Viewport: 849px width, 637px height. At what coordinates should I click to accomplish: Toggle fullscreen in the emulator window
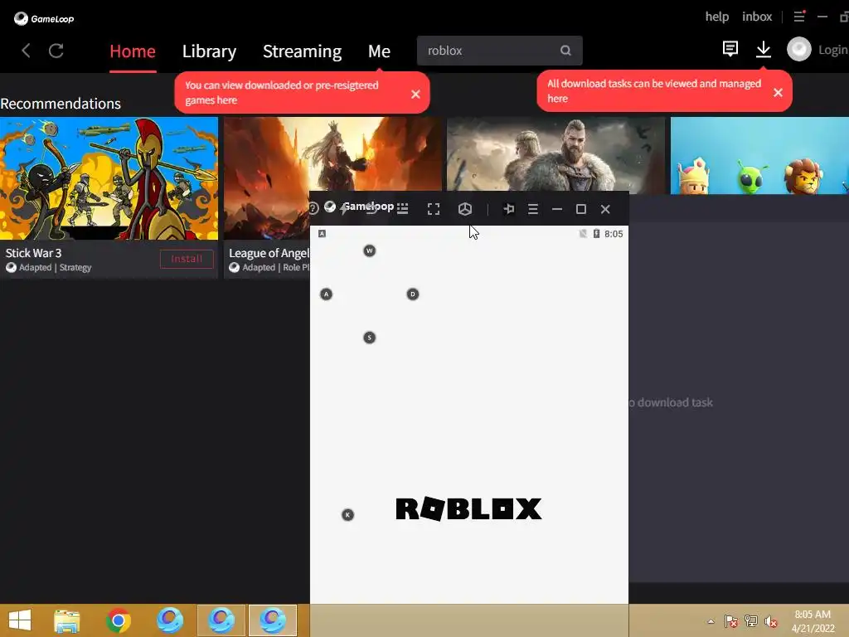(x=434, y=209)
